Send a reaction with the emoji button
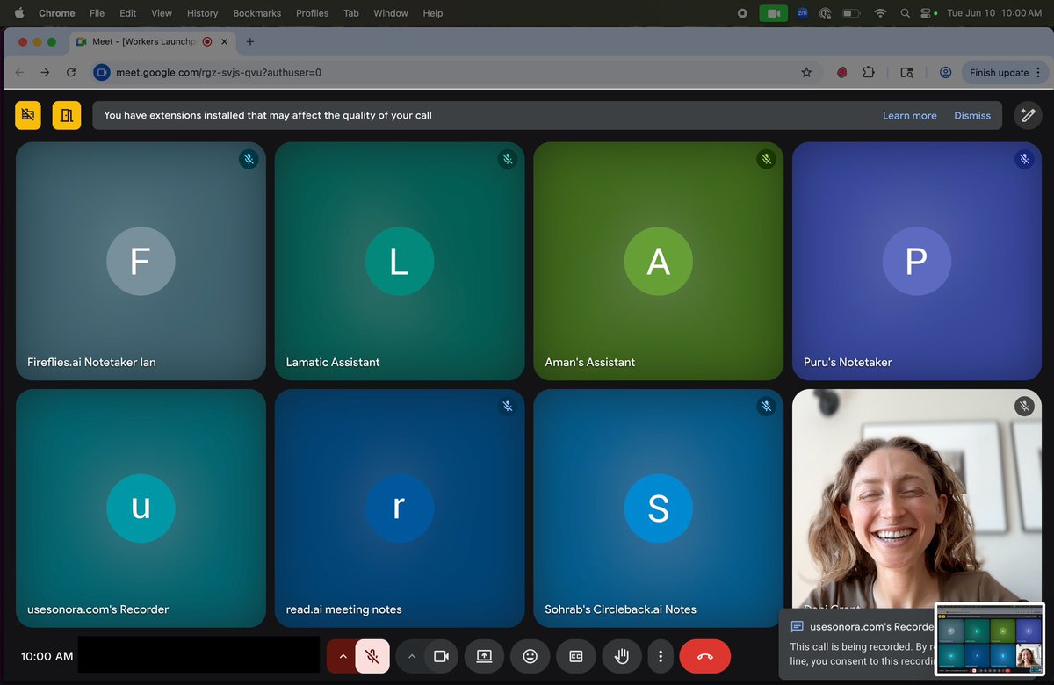1054x685 pixels. coord(530,656)
